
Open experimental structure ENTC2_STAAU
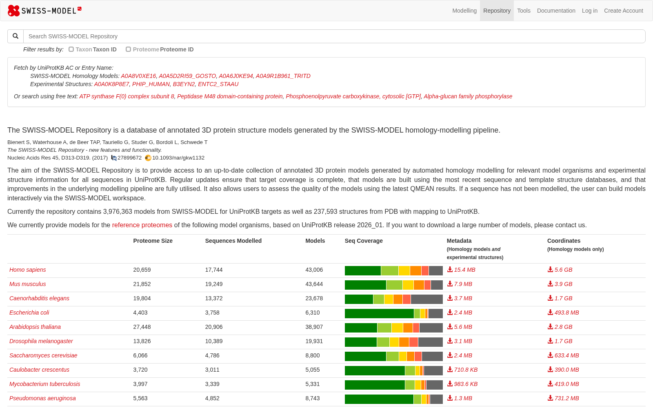point(218,84)
